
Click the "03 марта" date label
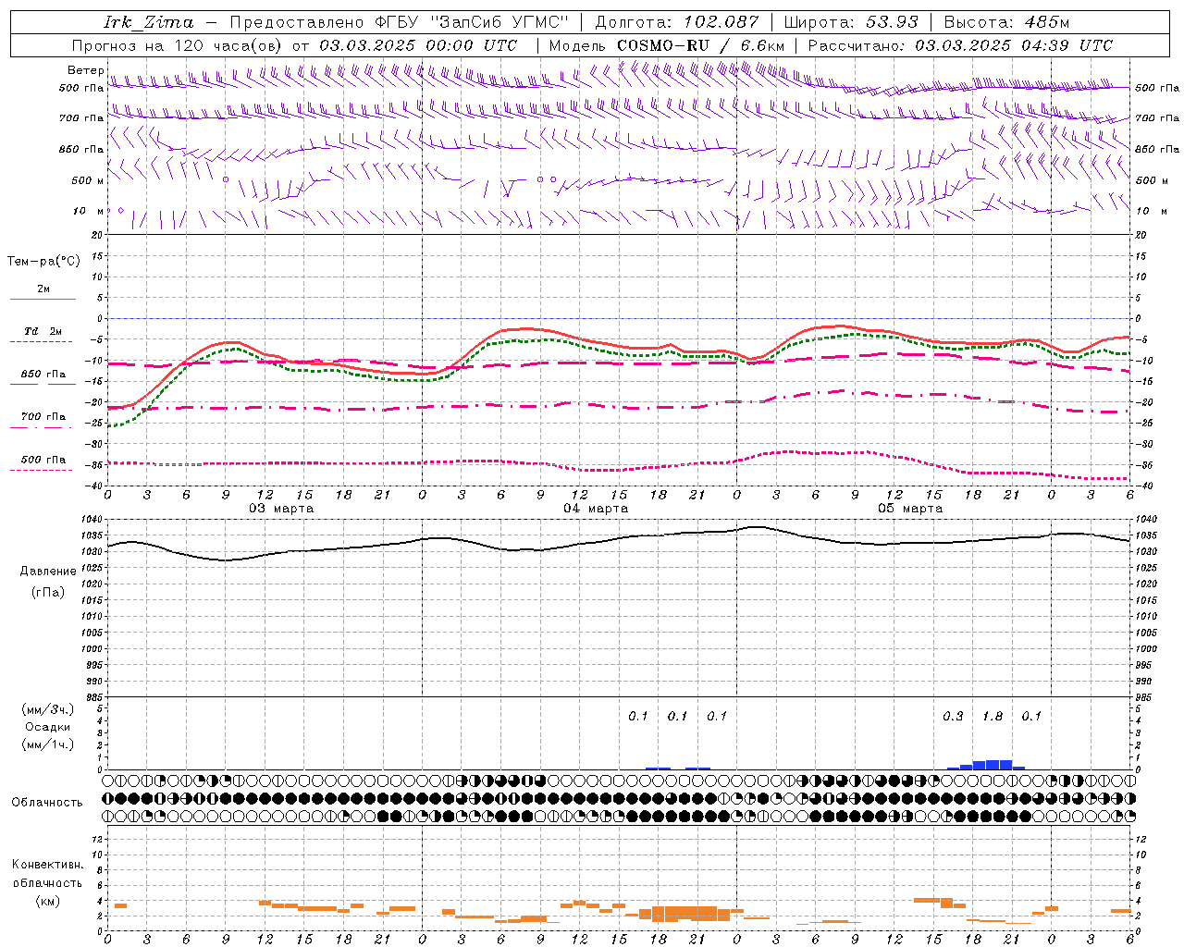[x=281, y=509]
